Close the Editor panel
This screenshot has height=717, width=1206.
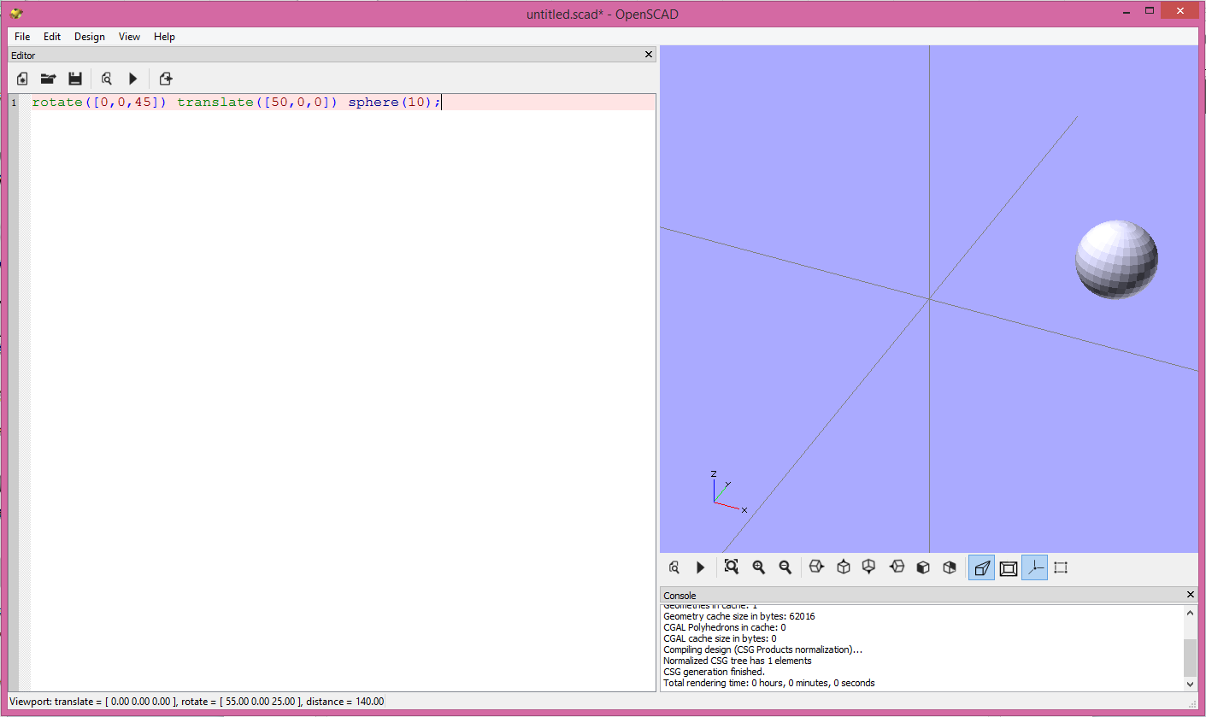(x=648, y=55)
